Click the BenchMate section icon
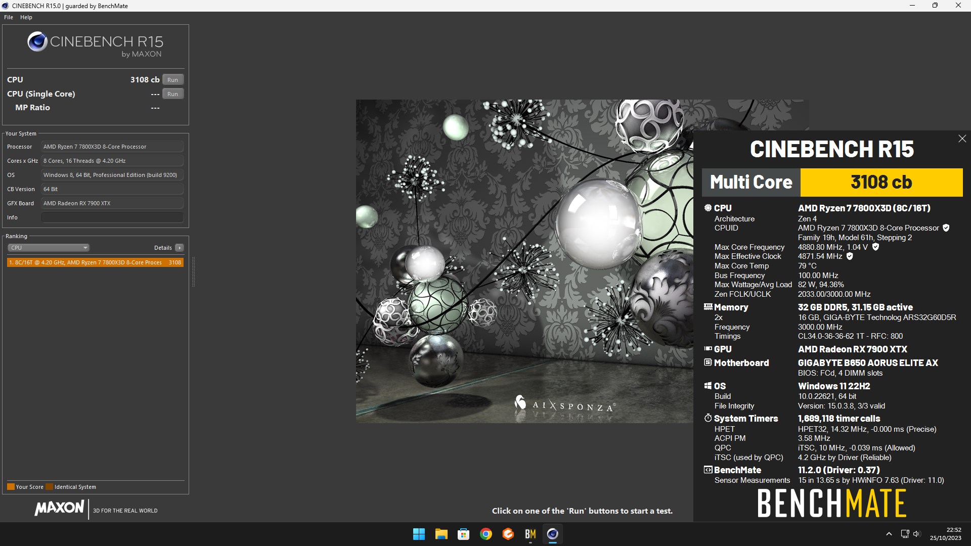Viewport: 971px width, 546px height. [708, 470]
